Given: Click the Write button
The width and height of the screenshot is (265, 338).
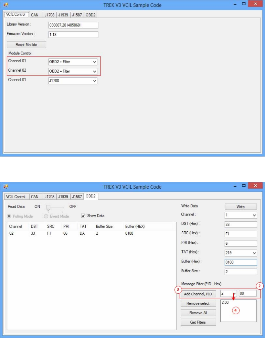Looking at the screenshot, I should 241,207.
